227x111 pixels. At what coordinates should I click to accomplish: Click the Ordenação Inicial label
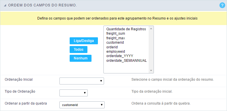[x=19, y=80]
